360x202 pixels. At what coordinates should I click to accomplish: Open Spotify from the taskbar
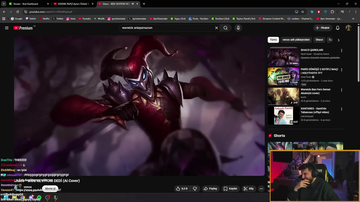coord(39,198)
